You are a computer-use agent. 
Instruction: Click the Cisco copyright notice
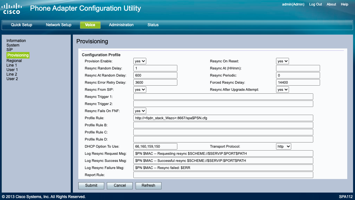pyautogui.click(x=44, y=197)
